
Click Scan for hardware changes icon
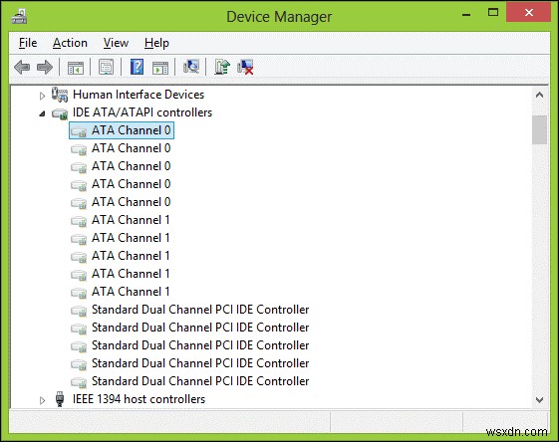pyautogui.click(x=191, y=67)
